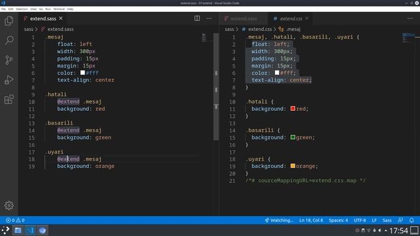The image size is (420, 236).
Task: Click the Watching Sass status item
Action: (279, 220)
